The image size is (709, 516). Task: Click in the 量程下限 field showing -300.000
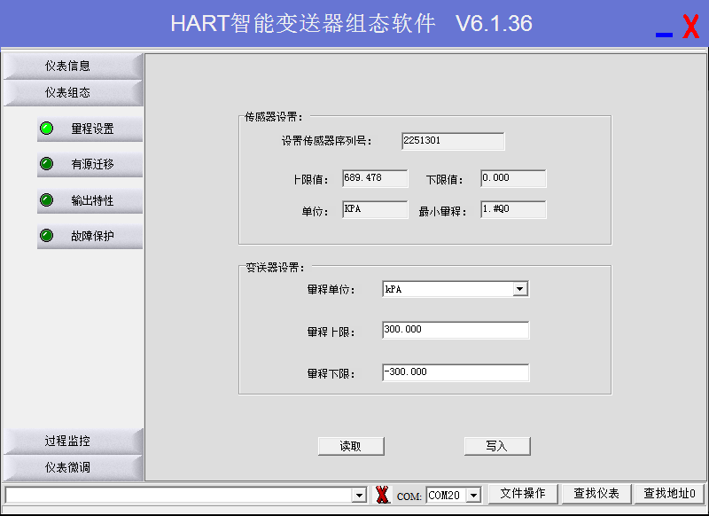click(455, 372)
